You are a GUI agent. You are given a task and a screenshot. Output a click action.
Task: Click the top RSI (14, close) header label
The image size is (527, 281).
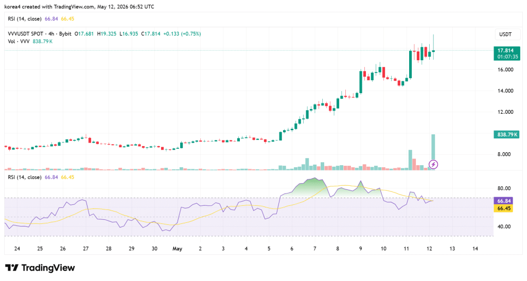25,19
